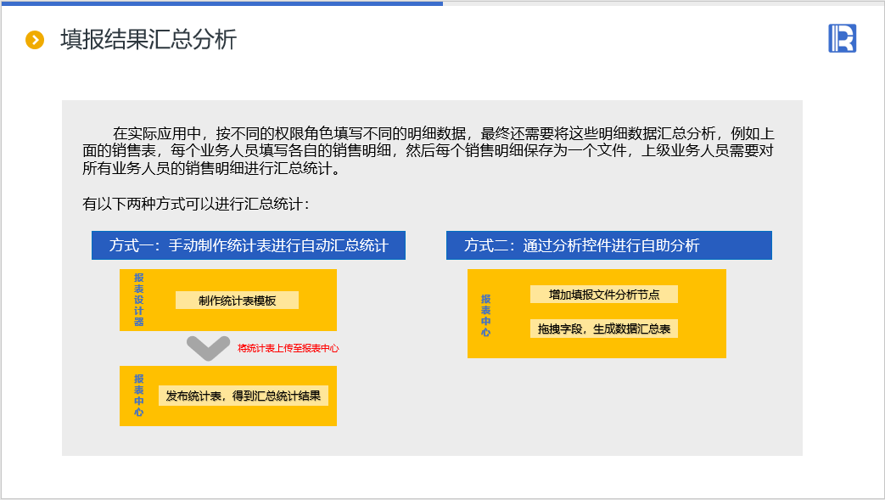Click the gray downward chevron arrow
885x500 pixels.
[x=208, y=347]
